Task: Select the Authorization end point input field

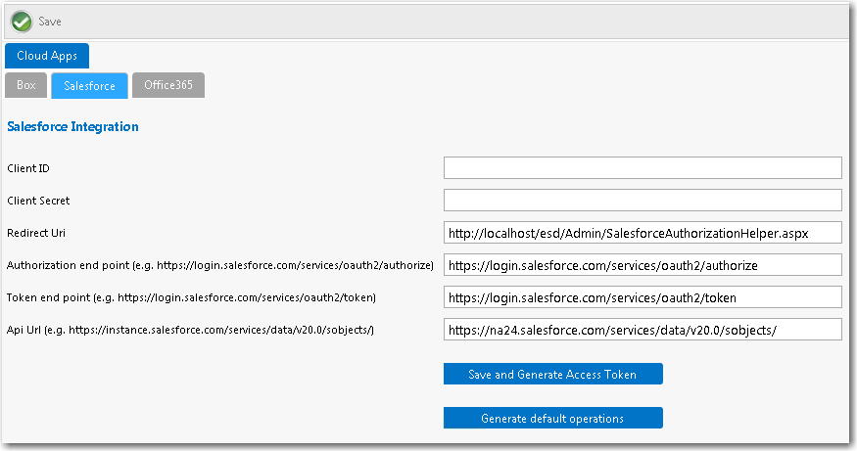Action: (x=643, y=265)
